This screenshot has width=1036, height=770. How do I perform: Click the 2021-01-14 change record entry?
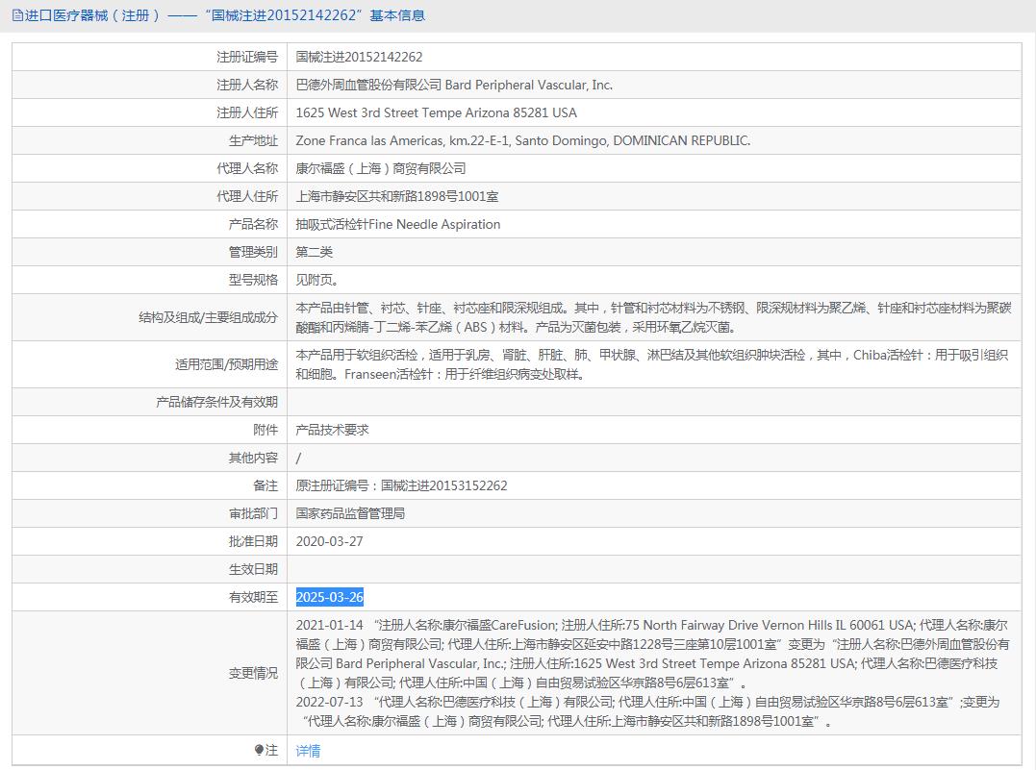tap(653, 654)
